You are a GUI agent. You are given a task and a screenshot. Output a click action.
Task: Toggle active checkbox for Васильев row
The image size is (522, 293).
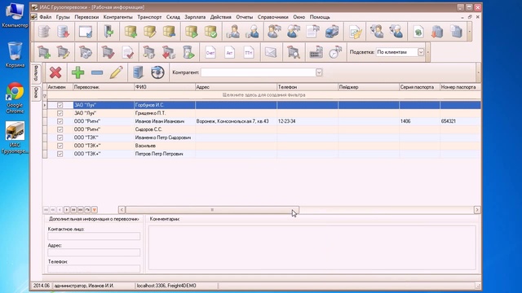tap(60, 146)
